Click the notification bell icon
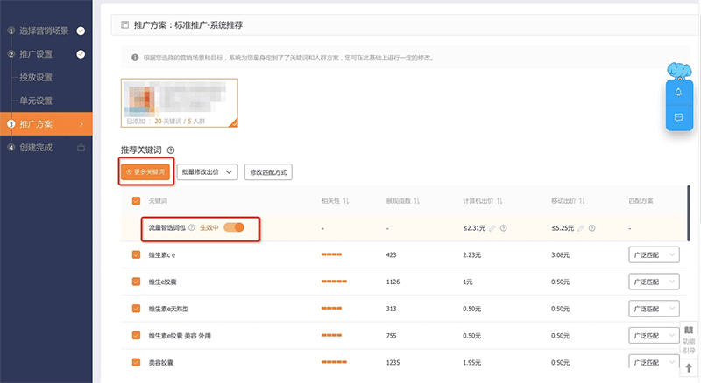This screenshot has height=383, width=701. (678, 92)
